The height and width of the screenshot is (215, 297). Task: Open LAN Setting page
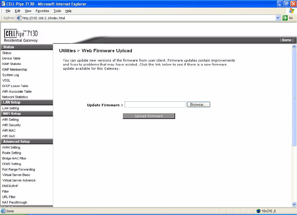tap(11, 108)
